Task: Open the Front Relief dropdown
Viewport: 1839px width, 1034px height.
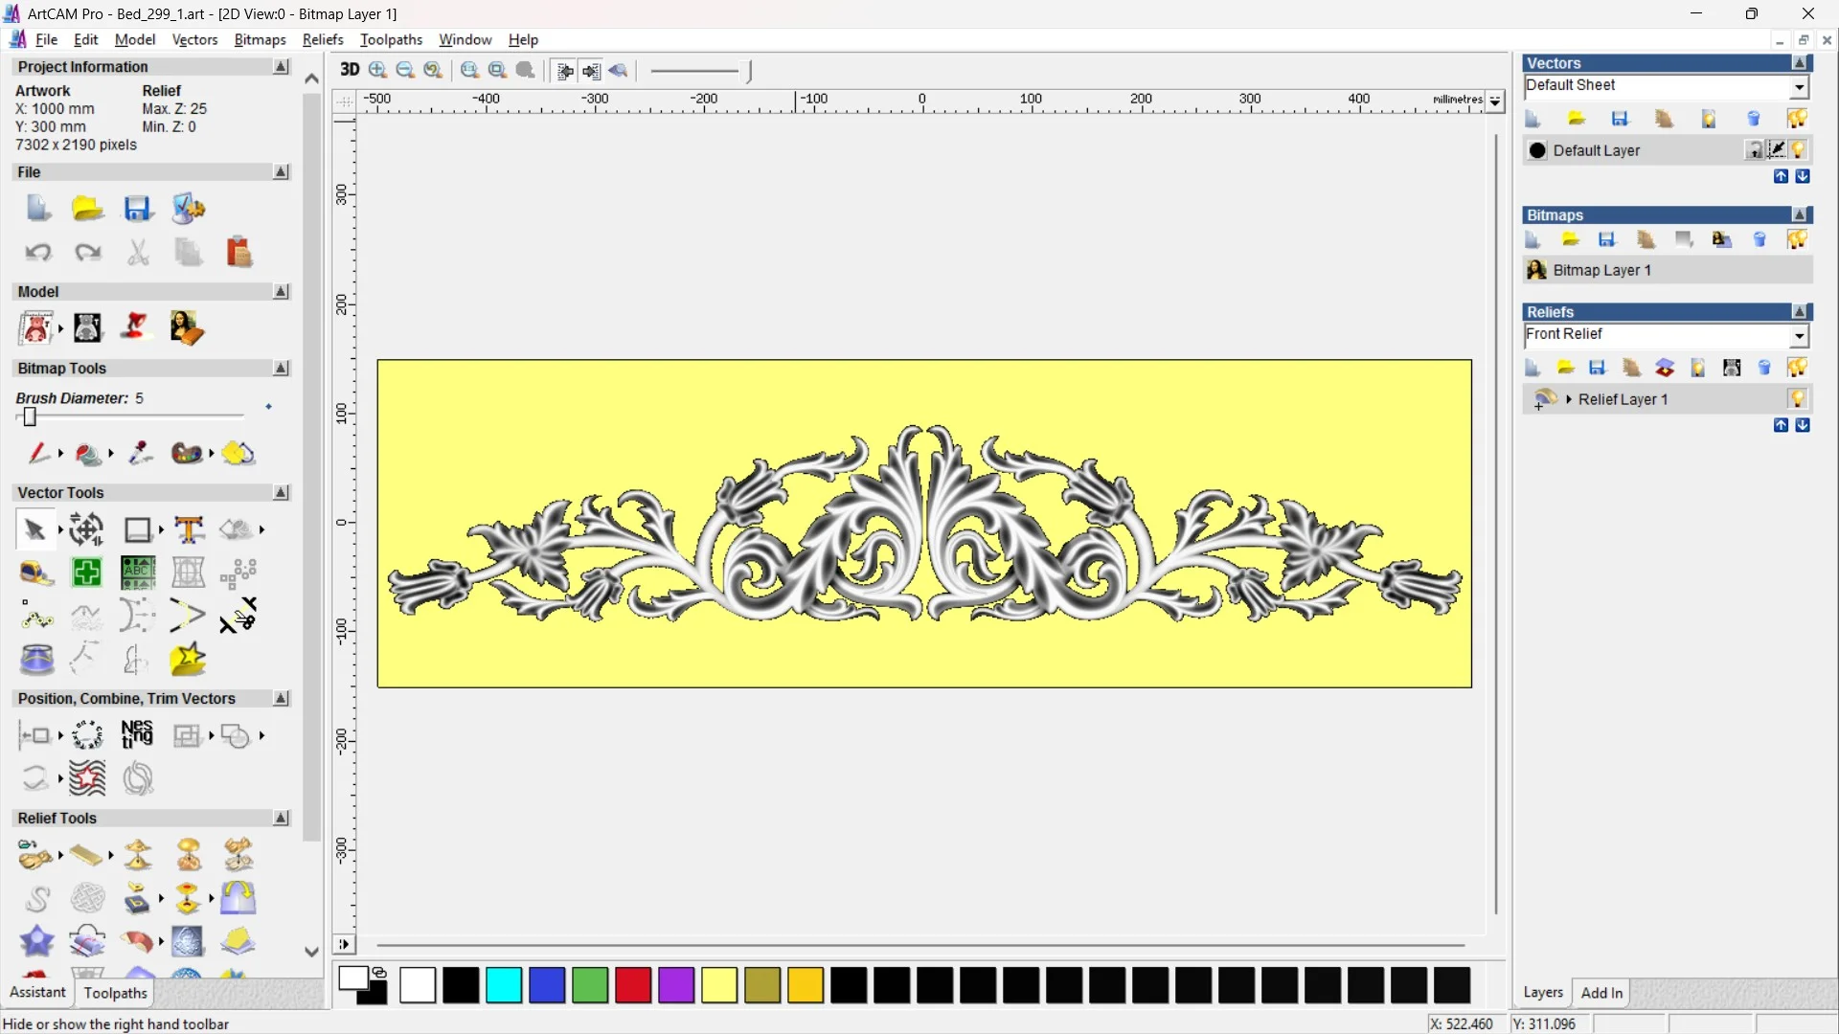Action: click(x=1800, y=335)
